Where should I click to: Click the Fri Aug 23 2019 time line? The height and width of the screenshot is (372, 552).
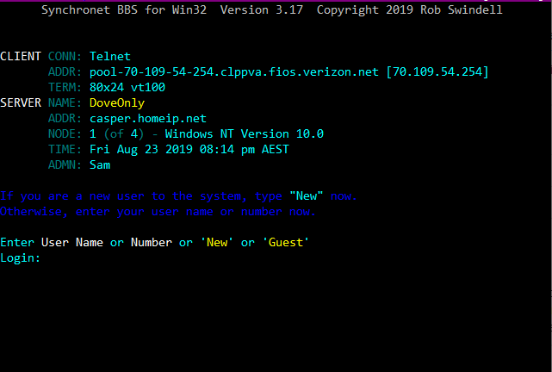pyautogui.click(x=189, y=150)
